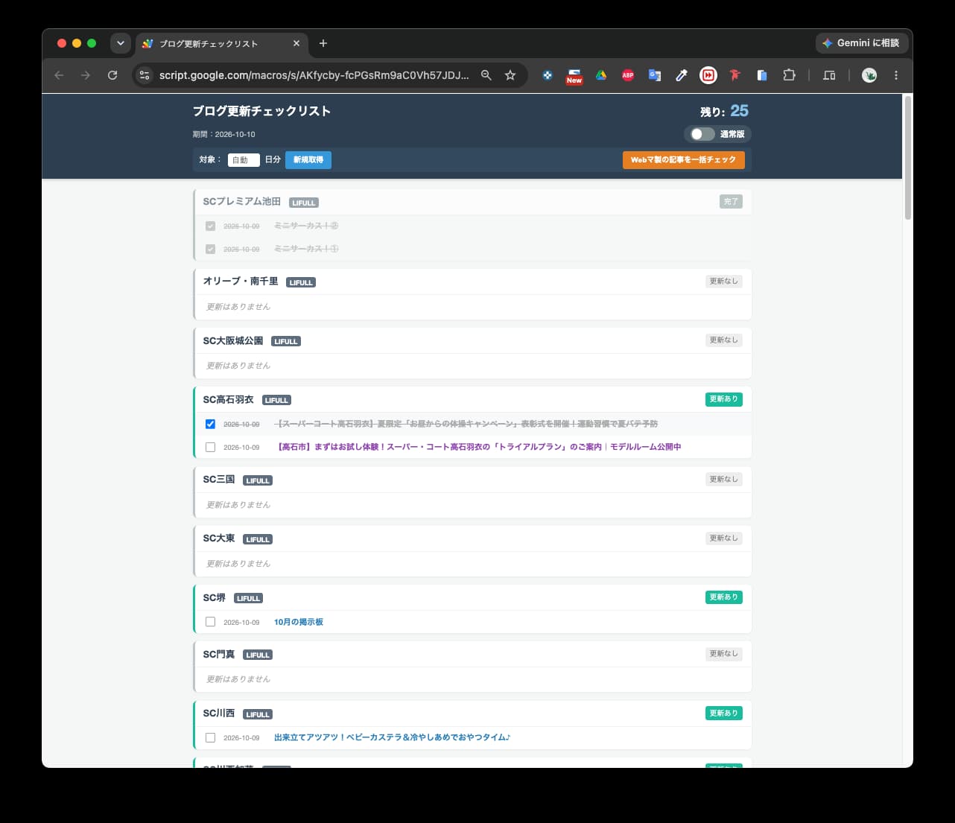
Task: Click the オリーブ・南千里 heading
Action: [x=240, y=281]
